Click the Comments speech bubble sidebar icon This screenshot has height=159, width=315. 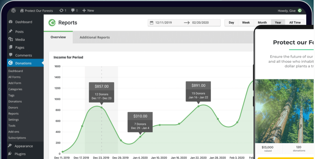pos(11,55)
